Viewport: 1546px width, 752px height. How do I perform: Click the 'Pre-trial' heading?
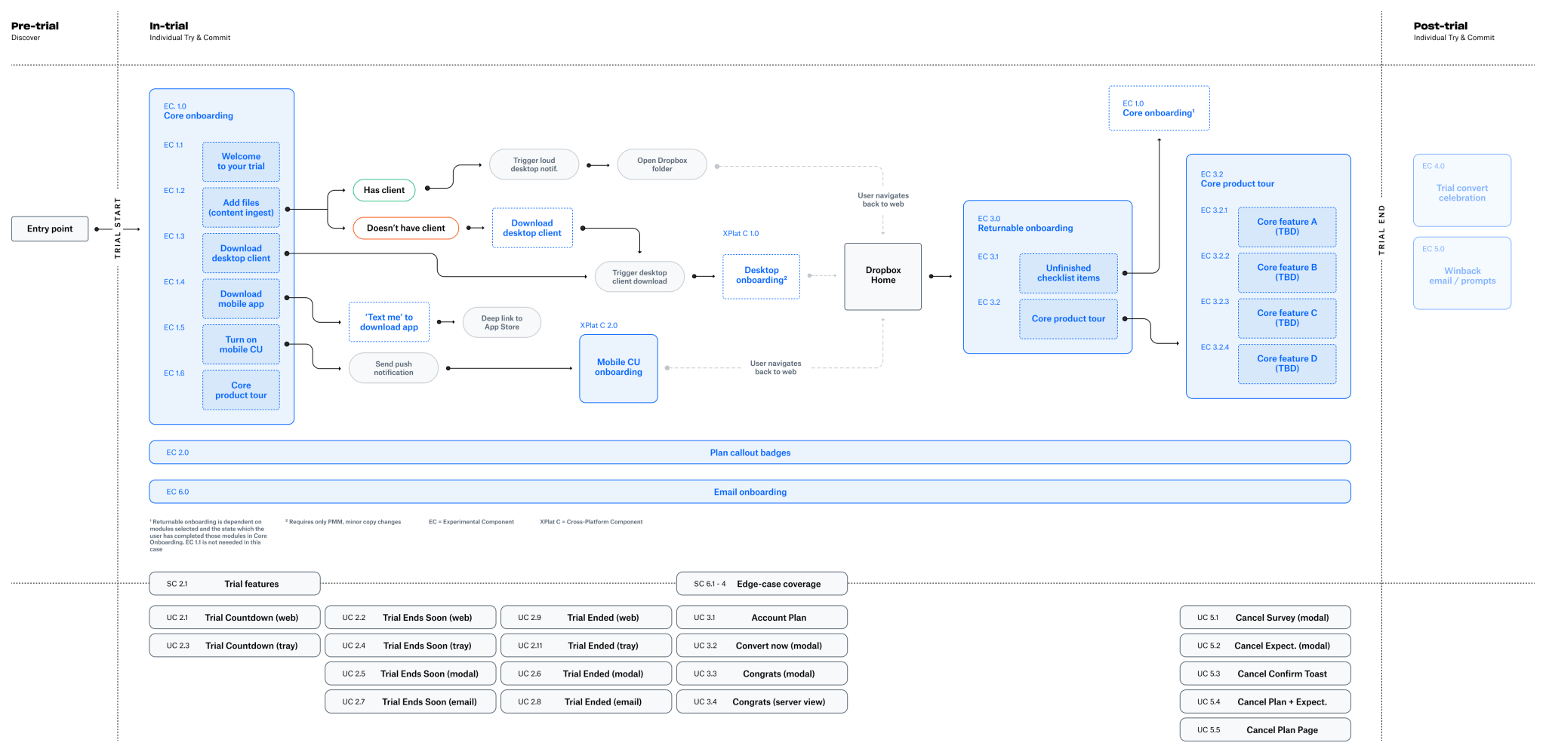coord(35,26)
